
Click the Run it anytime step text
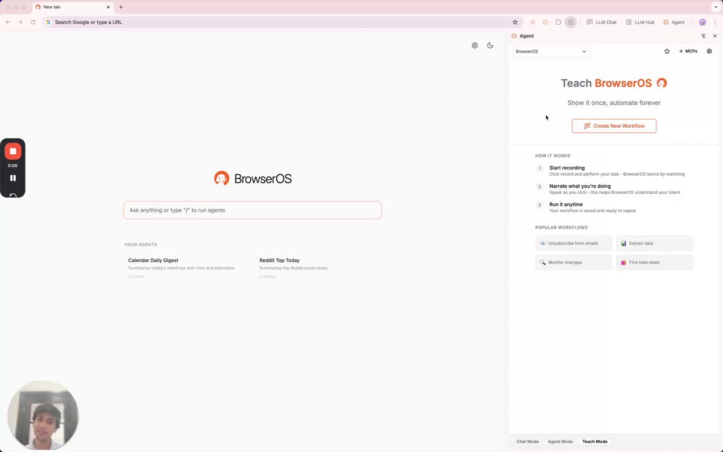pyautogui.click(x=566, y=205)
